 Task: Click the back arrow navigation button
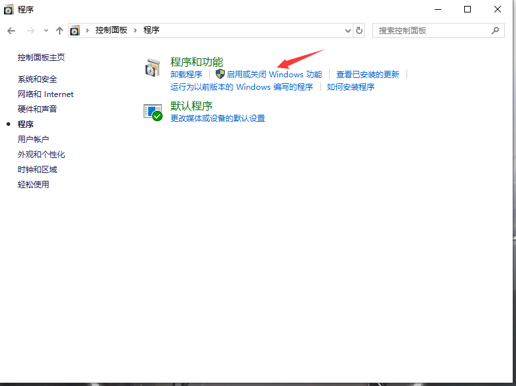pyautogui.click(x=11, y=31)
